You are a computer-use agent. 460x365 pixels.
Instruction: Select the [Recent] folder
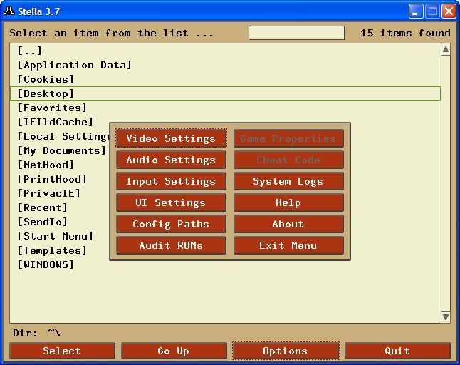pyautogui.click(x=43, y=207)
